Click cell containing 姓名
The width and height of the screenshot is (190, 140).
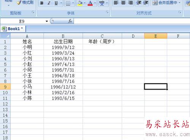tap(27, 42)
